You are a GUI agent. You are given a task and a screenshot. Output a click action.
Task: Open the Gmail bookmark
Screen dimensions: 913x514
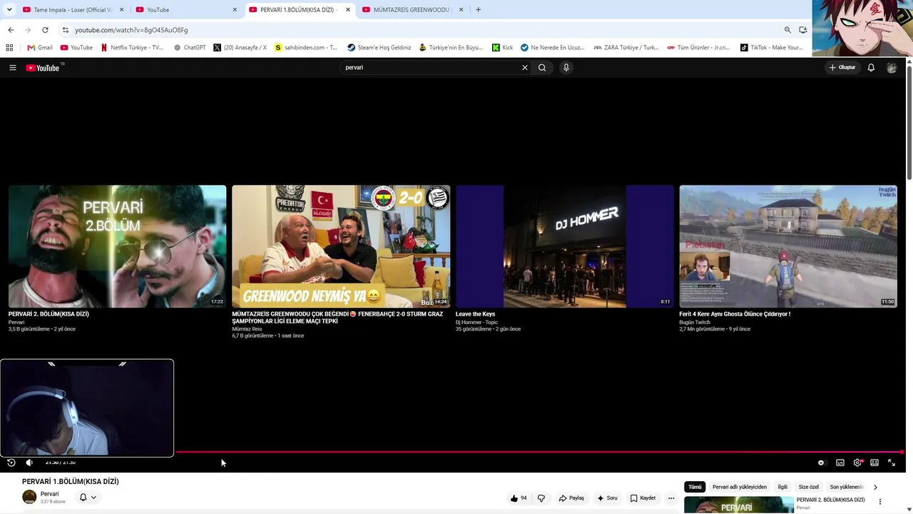click(x=40, y=48)
